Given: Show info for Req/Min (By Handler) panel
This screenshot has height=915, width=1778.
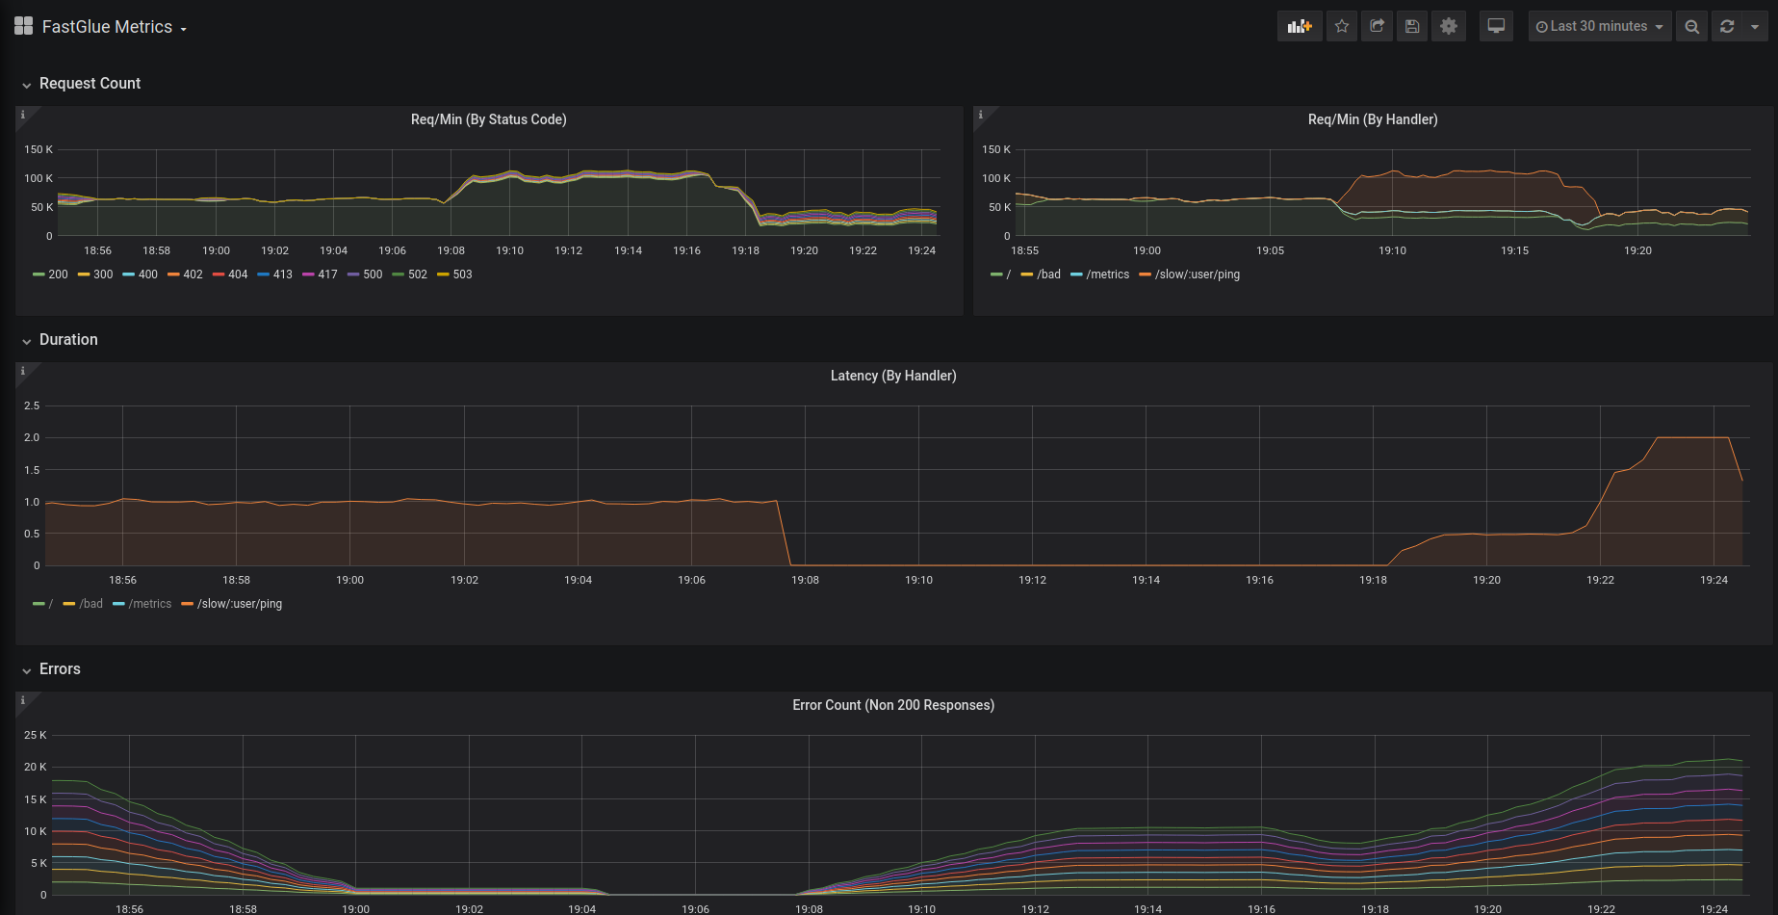Looking at the screenshot, I should [x=980, y=115].
